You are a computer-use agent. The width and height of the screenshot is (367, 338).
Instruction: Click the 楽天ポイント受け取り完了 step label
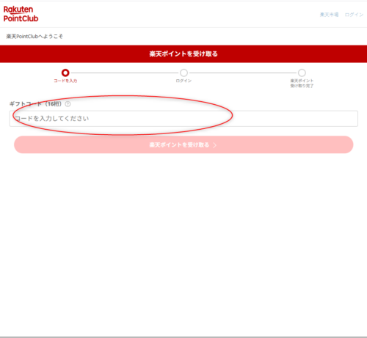[302, 84]
